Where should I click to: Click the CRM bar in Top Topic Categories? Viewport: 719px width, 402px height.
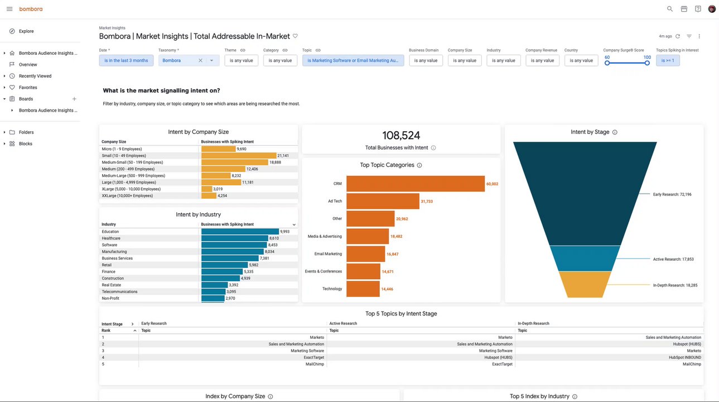[x=416, y=184]
